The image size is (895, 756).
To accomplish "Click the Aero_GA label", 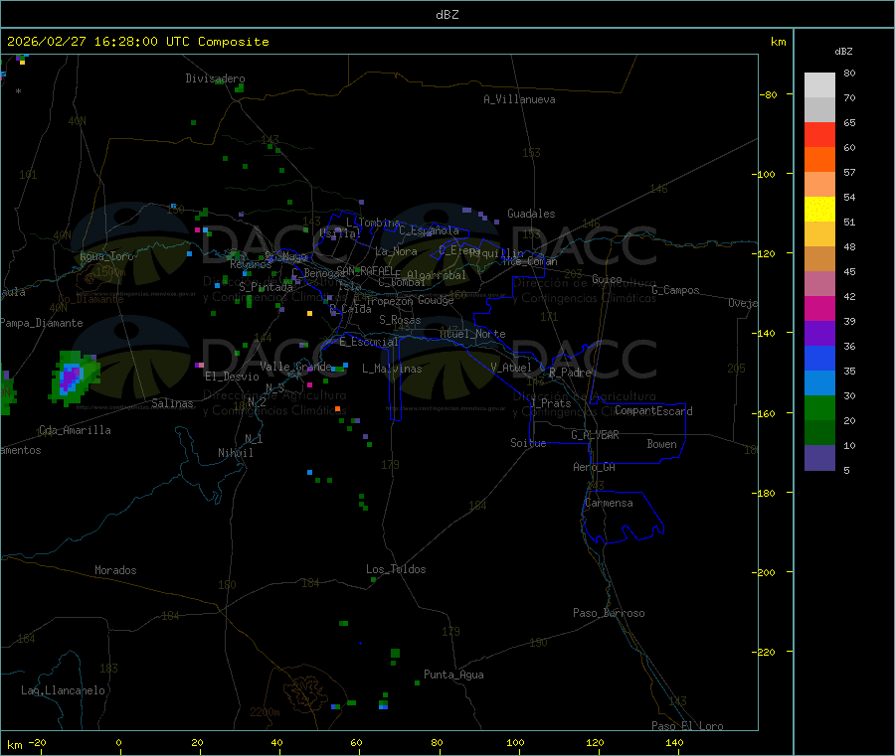I will pyautogui.click(x=594, y=467).
